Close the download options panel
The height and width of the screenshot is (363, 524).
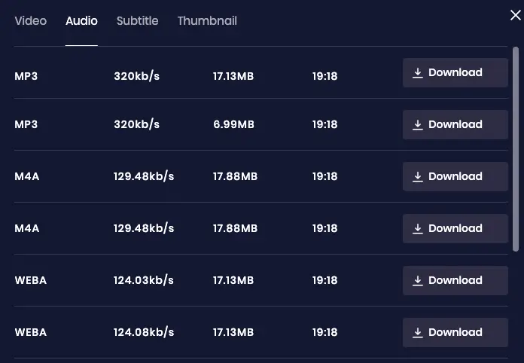point(516,13)
